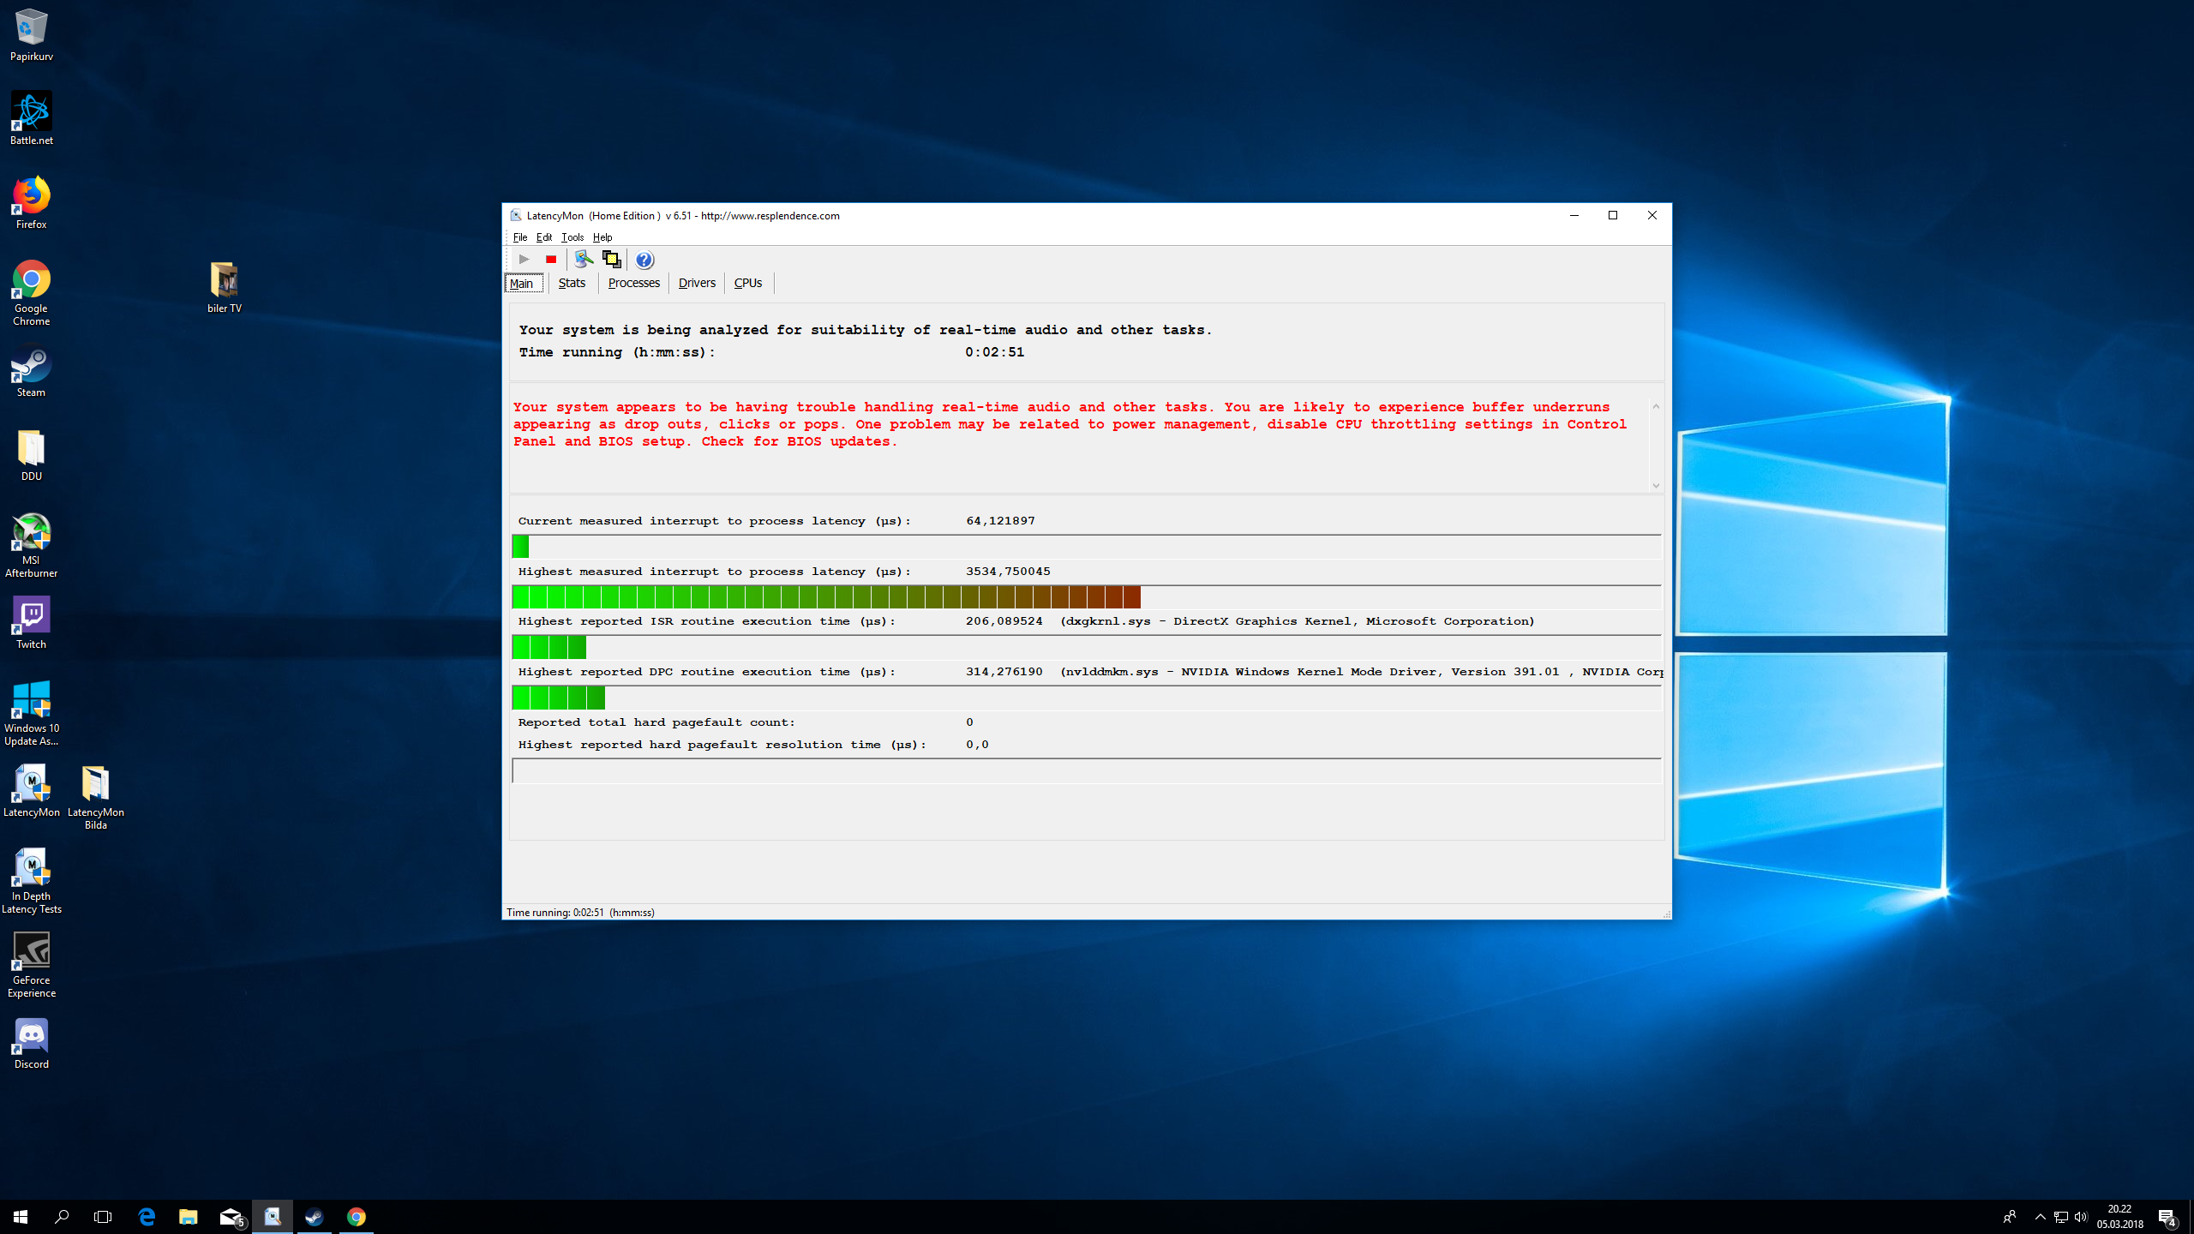The height and width of the screenshot is (1234, 2194).
Task: Click the 'Time running: 0:02:51' status bar text
Action: tap(580, 912)
